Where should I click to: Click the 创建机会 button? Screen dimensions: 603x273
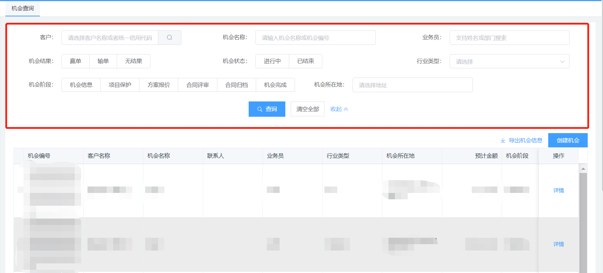tap(568, 140)
